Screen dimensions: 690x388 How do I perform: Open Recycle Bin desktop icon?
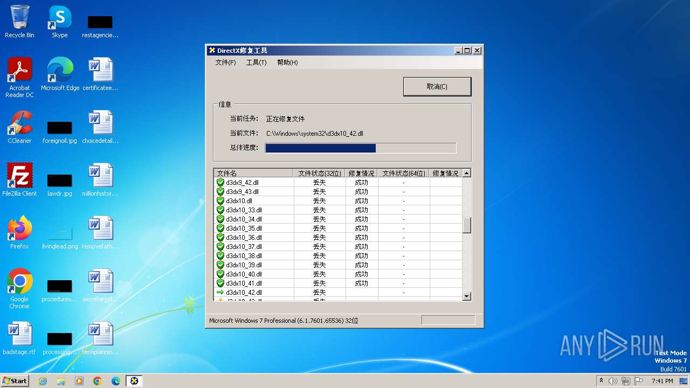pyautogui.click(x=19, y=22)
